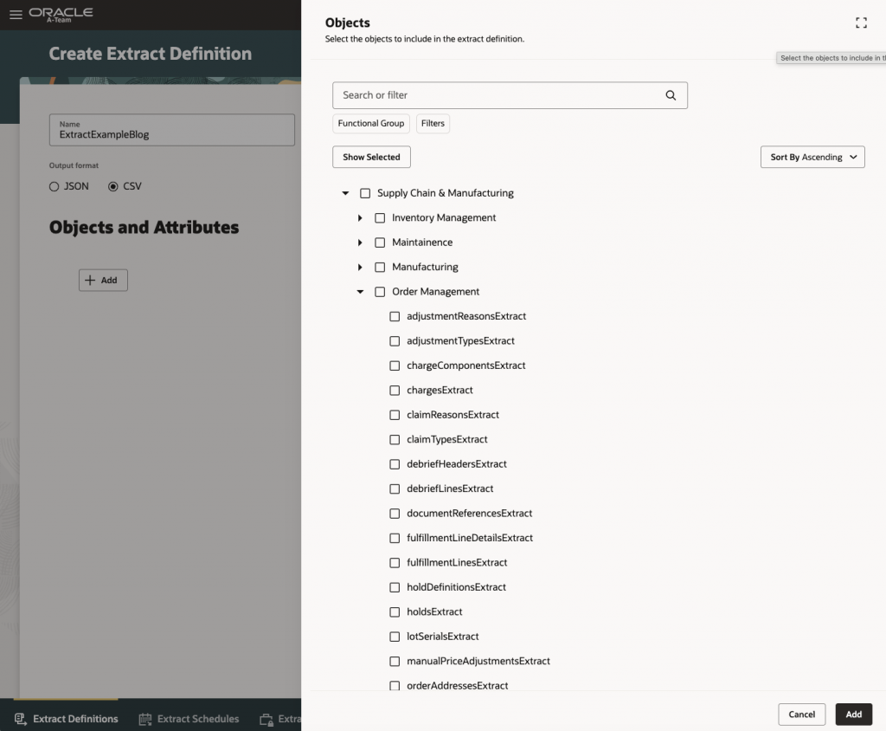Tick the holdsExtract checkbox
886x731 pixels.
click(x=395, y=612)
